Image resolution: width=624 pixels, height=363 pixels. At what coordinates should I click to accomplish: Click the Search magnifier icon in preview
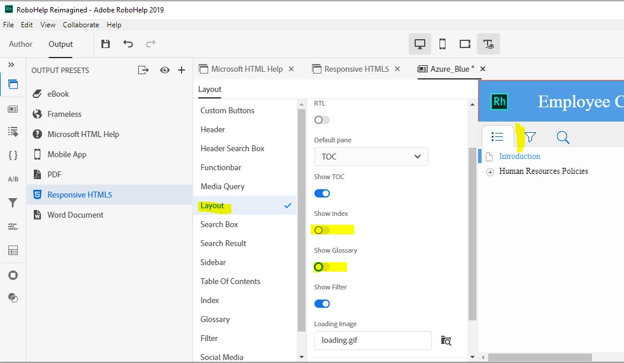click(x=563, y=138)
